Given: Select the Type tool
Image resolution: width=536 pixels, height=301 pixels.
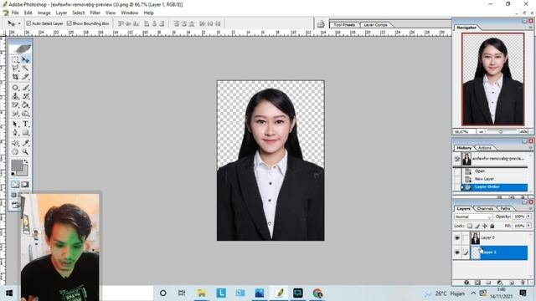Looking at the screenshot, I should coord(25,125).
